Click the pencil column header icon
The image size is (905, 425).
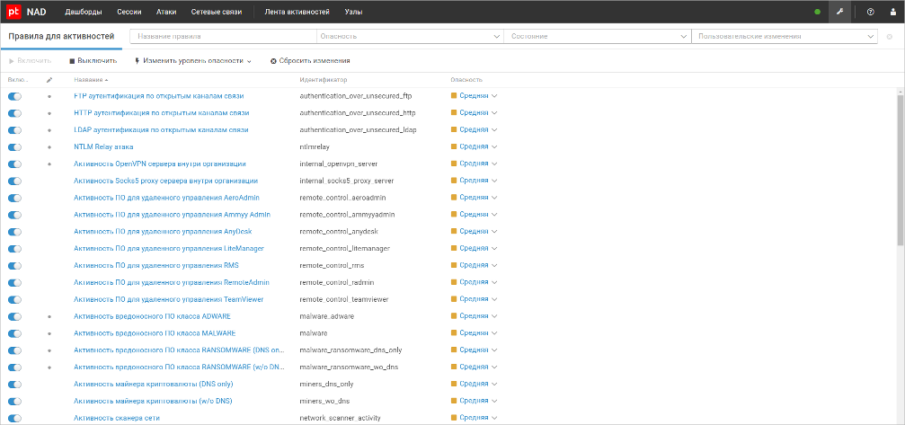coord(49,80)
